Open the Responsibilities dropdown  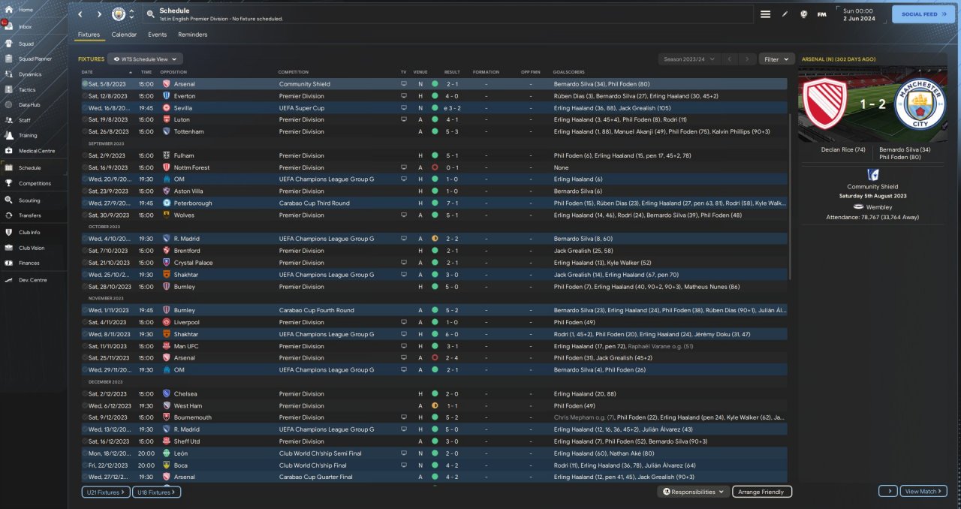pos(694,492)
